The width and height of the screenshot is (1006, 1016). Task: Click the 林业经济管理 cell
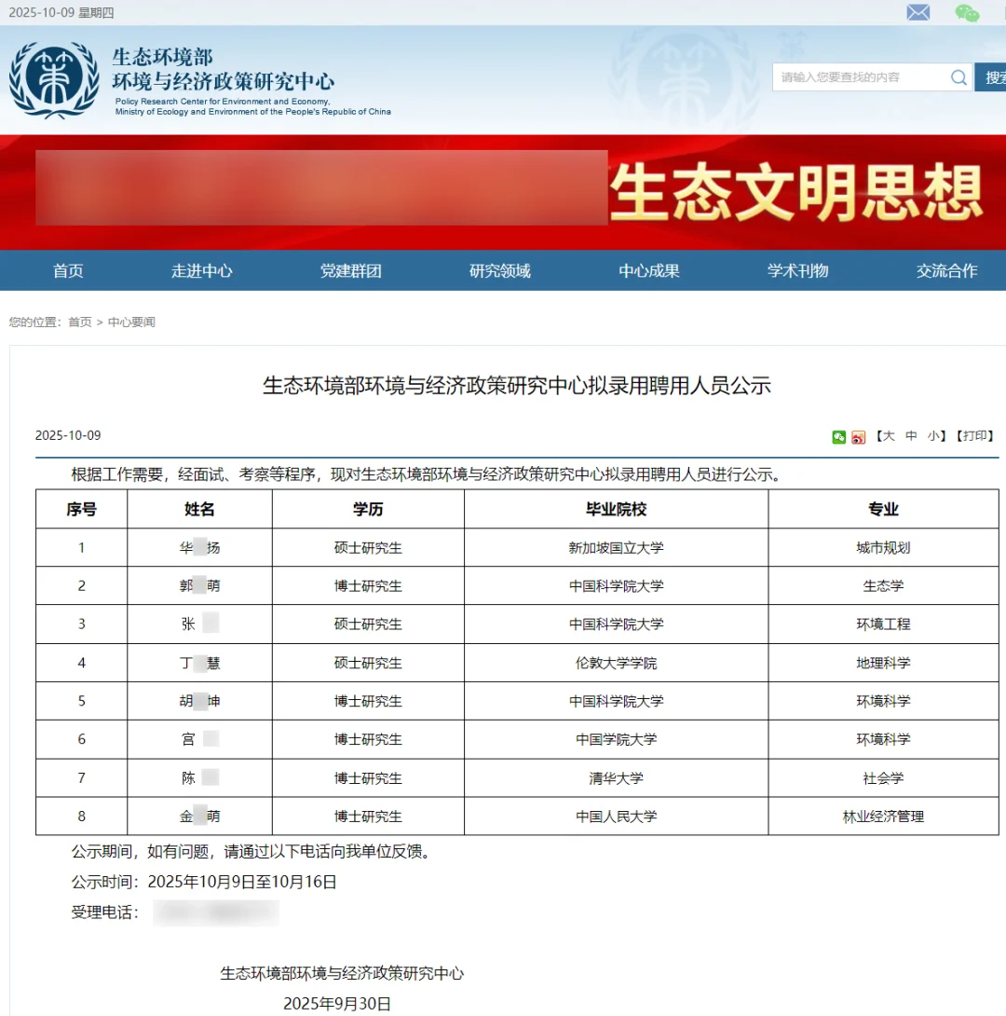(883, 817)
